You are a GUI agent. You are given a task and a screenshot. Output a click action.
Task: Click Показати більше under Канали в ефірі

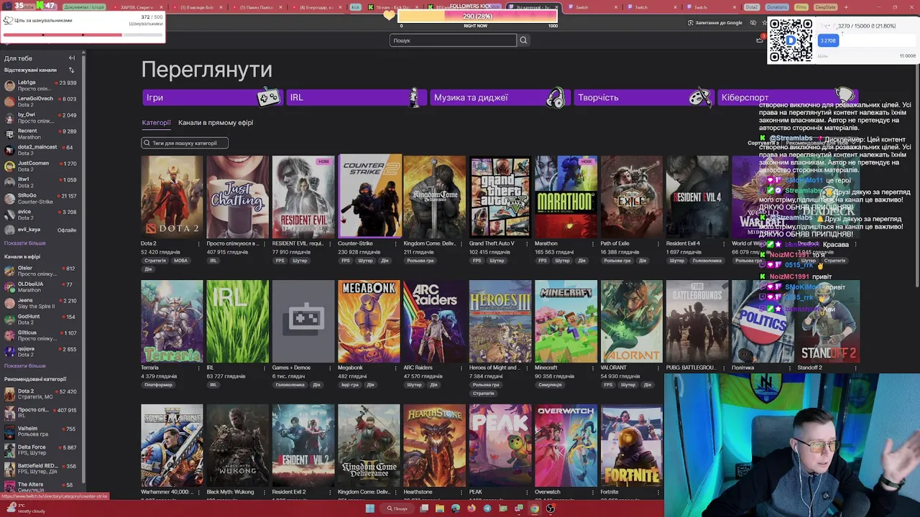pyautogui.click(x=24, y=365)
